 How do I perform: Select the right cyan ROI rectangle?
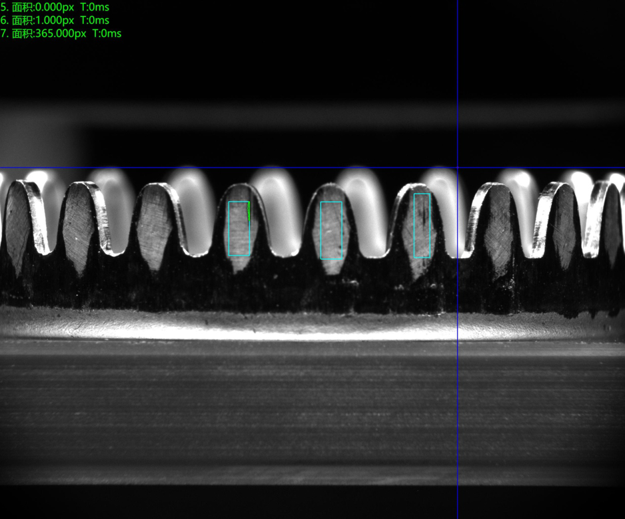(x=422, y=226)
